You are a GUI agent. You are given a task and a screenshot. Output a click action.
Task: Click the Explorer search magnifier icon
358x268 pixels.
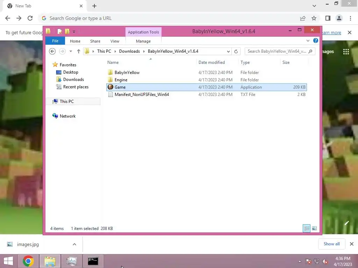310,51
